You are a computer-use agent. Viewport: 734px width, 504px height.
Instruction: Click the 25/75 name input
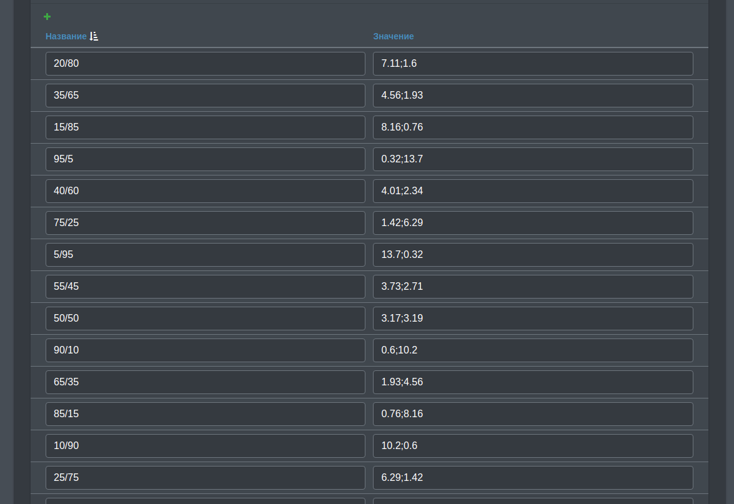tap(205, 478)
